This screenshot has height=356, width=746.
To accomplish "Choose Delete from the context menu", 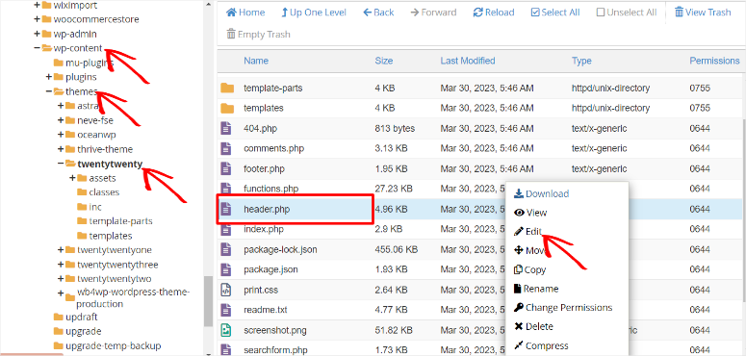I will click(x=533, y=327).
